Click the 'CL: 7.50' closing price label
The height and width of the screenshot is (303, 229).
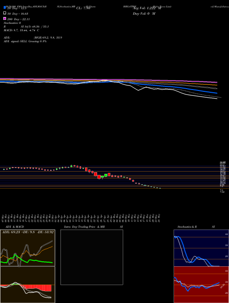click(x=83, y=8)
